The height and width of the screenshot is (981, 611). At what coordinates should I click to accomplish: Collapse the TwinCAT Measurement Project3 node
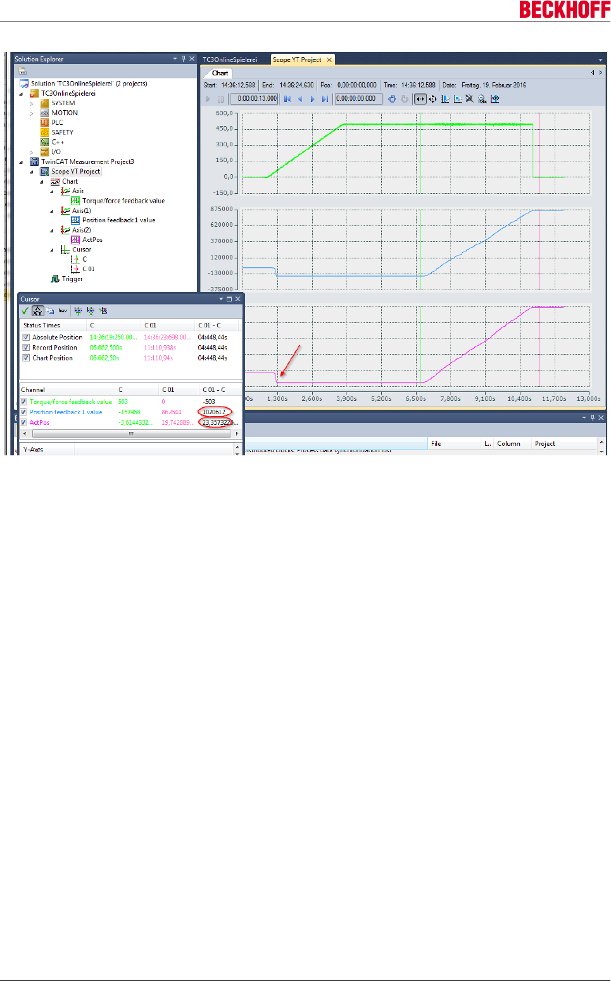21,162
